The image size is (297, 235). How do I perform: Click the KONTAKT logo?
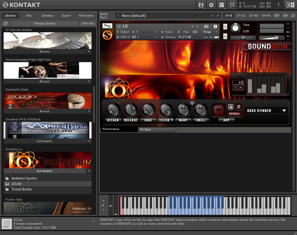pyautogui.click(x=21, y=5)
